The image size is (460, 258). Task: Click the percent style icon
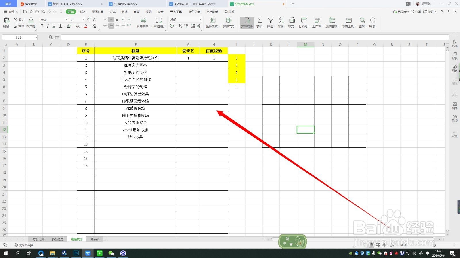pos(180,26)
